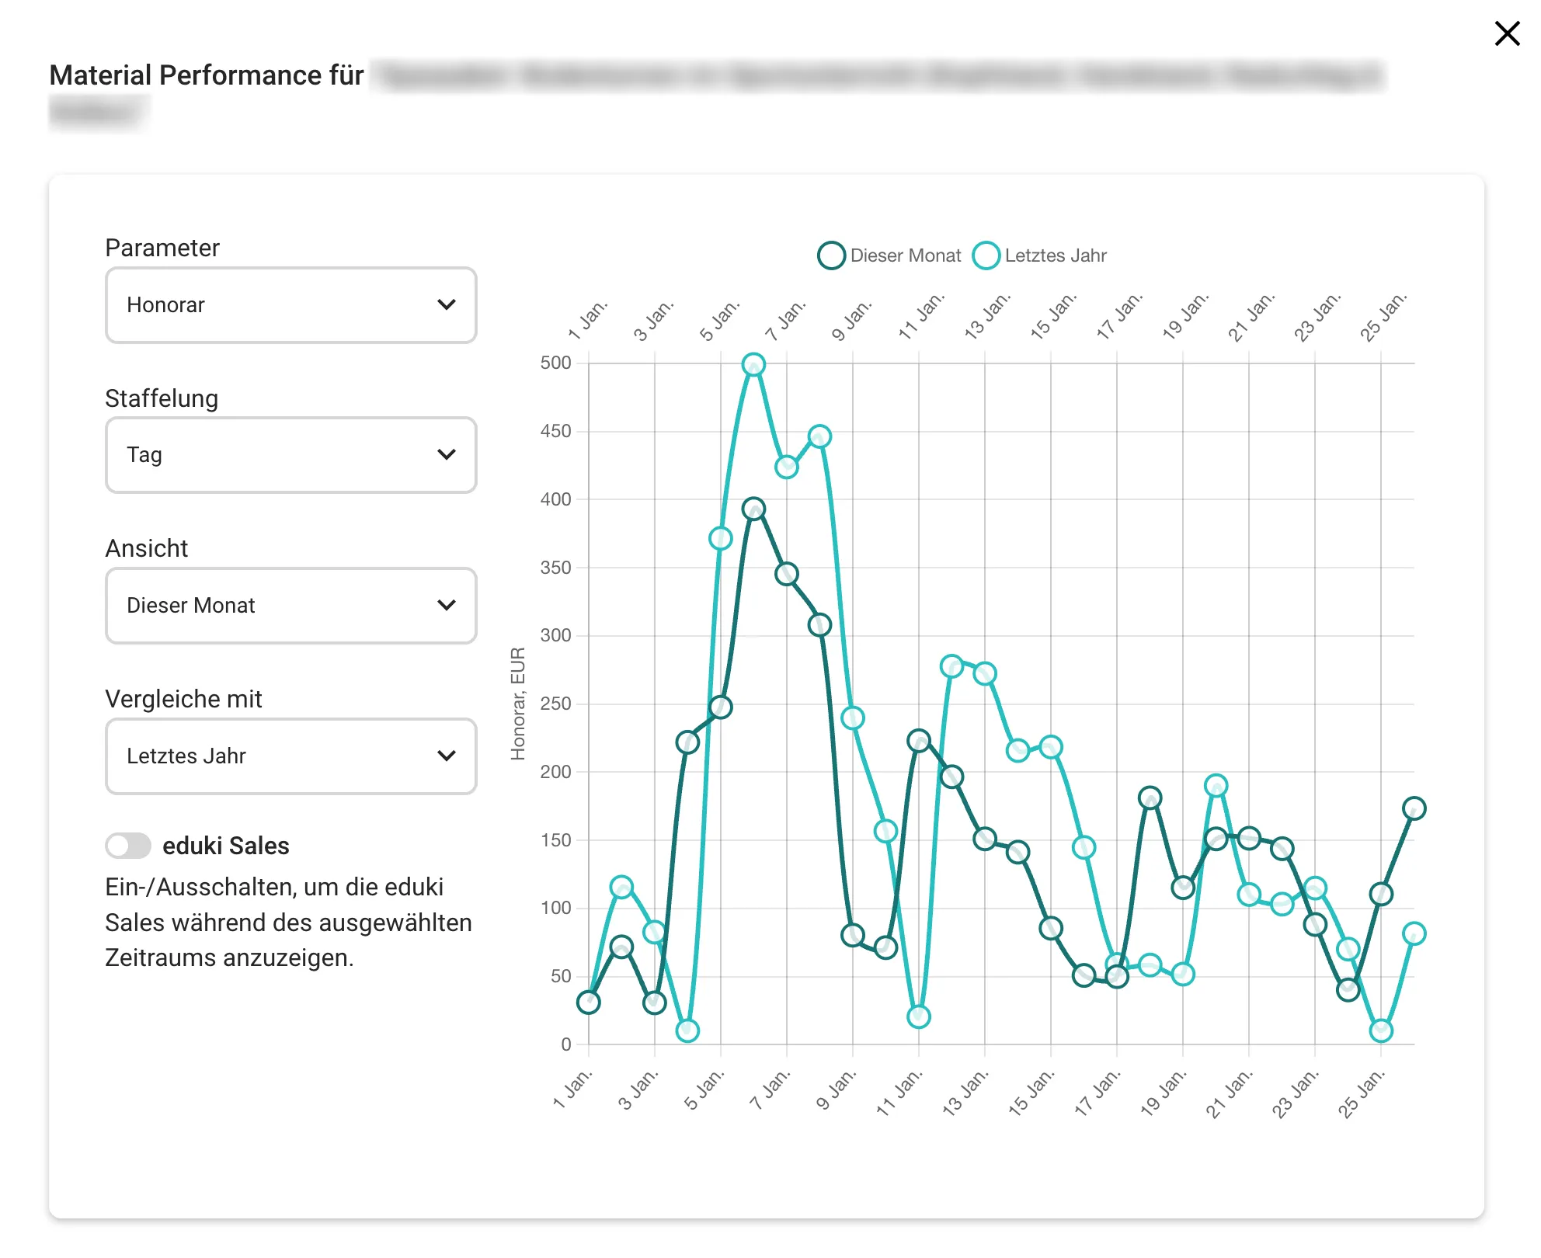Click the Dieser Monat point near 225 at 11 Jan

919,741
